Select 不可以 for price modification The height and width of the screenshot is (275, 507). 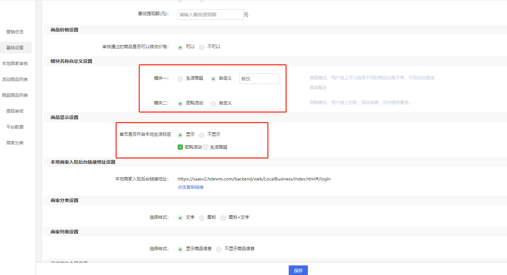point(202,47)
